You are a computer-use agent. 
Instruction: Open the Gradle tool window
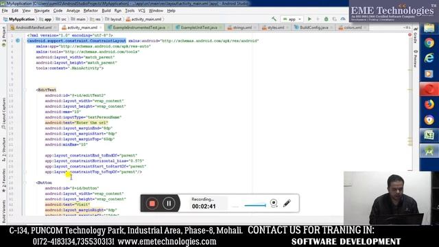pyautogui.click(x=416, y=36)
